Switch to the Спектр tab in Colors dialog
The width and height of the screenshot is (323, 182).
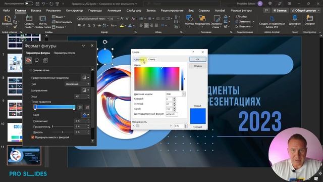click(x=152, y=60)
